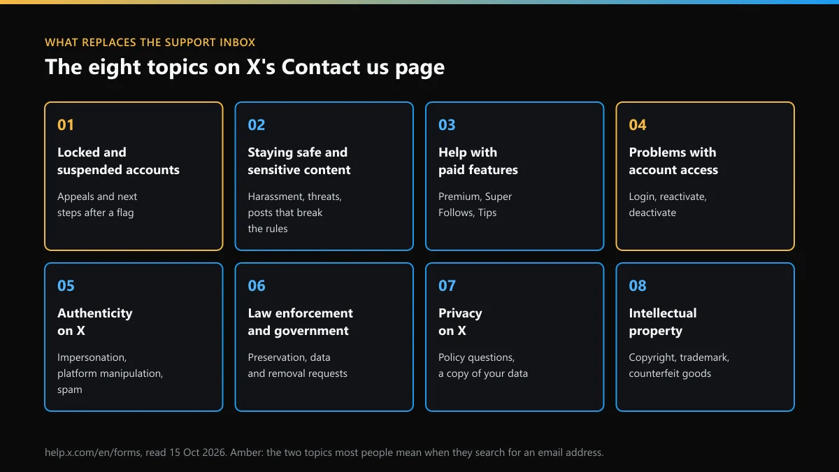
Task: Click the number 06 on sixth card
Action: point(257,286)
